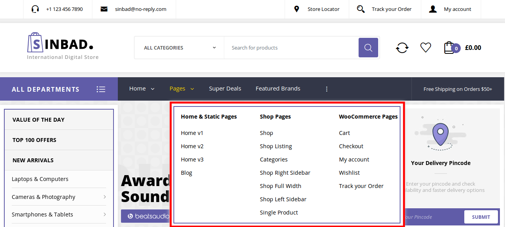Click the sinbad@no-reply.com email link
The image size is (505, 227).
click(x=141, y=9)
